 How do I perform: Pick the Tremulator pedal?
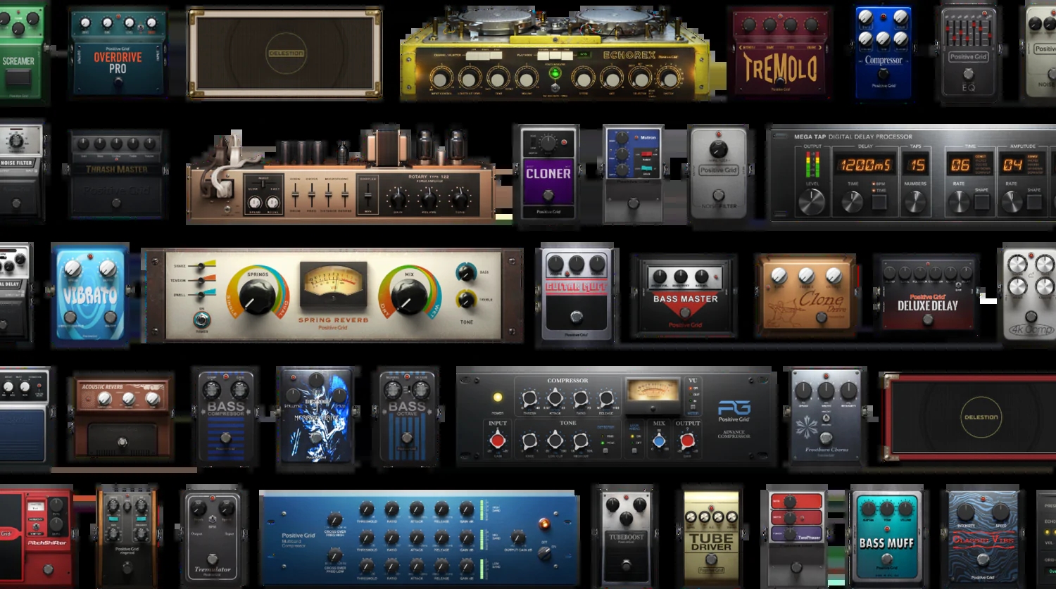tap(212, 538)
